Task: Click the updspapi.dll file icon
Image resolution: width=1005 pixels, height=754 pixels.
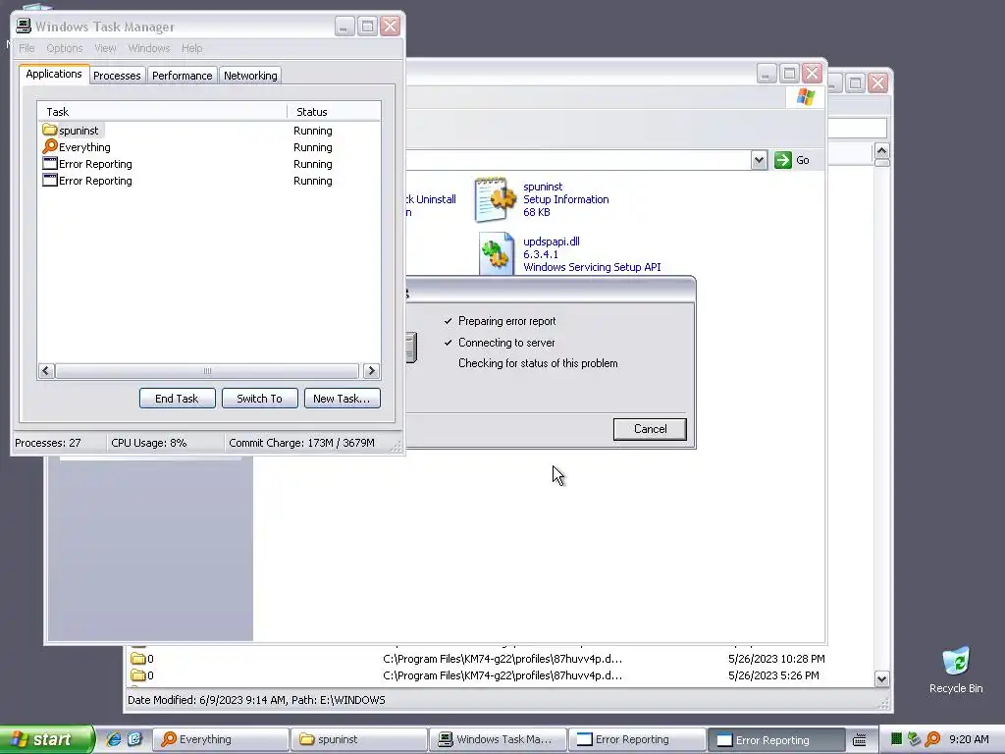Action: point(496,254)
